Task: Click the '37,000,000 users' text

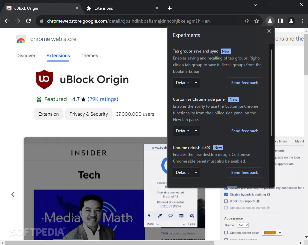Action: coord(135,114)
